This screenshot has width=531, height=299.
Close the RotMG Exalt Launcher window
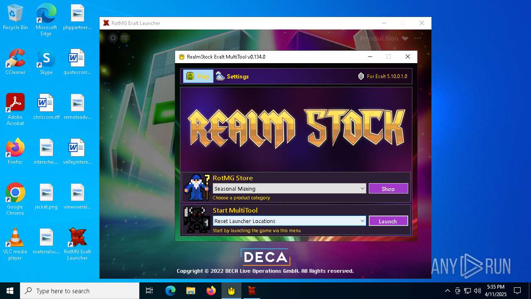(x=422, y=23)
